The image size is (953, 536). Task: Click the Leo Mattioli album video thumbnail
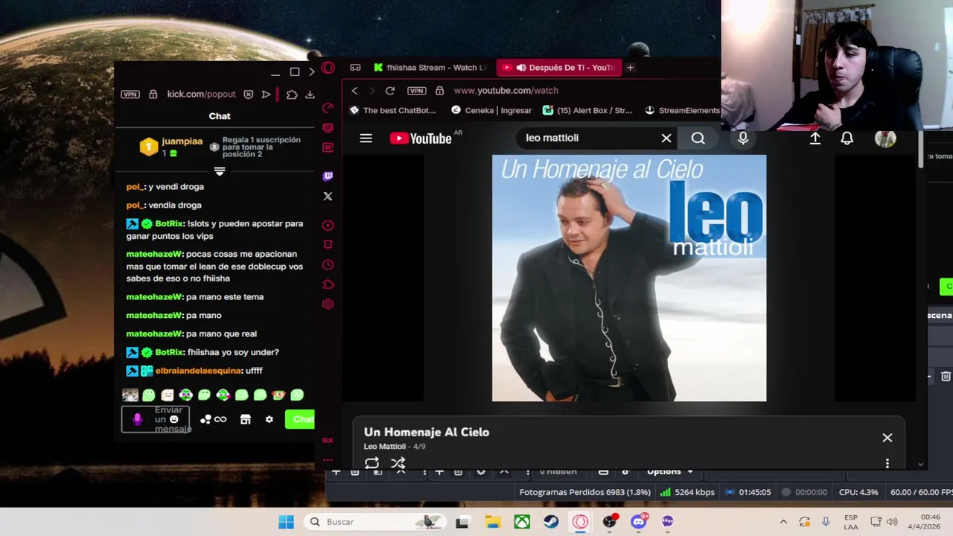tap(629, 278)
